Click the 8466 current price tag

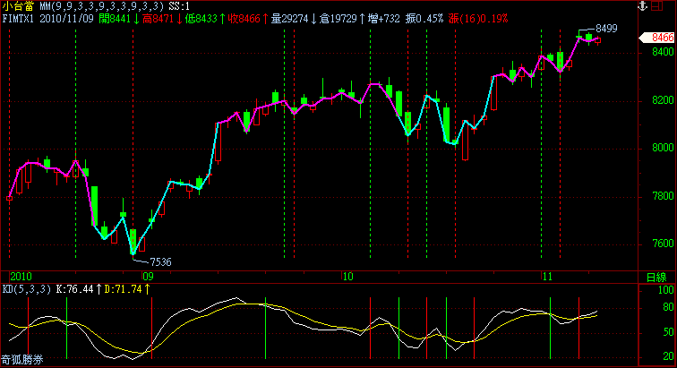click(661, 38)
